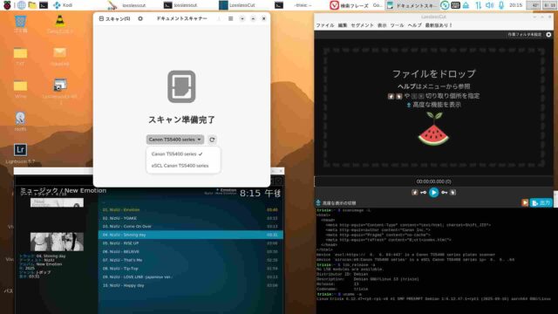Set cut end hand icon right of play
The image size is (558, 314).
point(453,193)
